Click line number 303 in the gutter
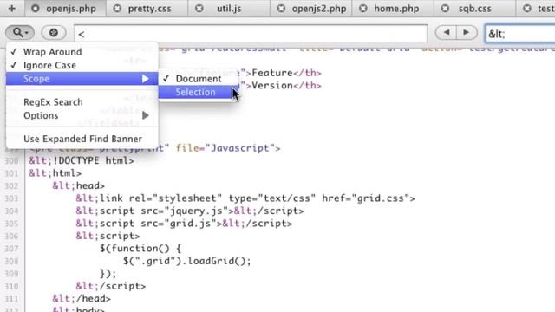 [11, 198]
